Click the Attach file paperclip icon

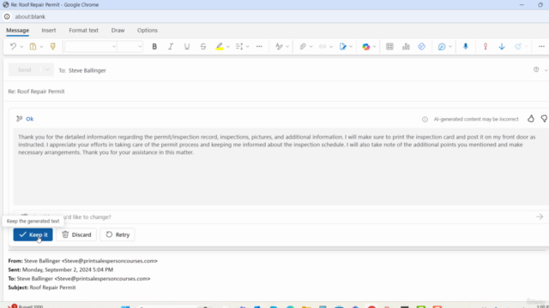click(303, 46)
